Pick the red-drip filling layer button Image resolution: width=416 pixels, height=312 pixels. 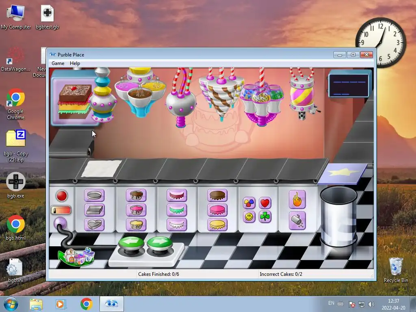(x=177, y=195)
